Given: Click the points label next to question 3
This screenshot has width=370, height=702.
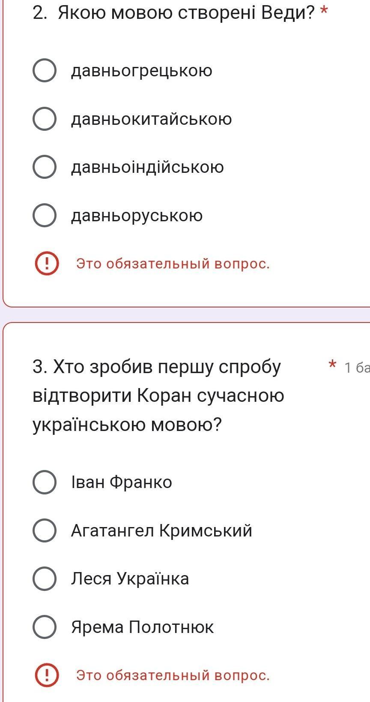Looking at the screenshot, I should [357, 368].
